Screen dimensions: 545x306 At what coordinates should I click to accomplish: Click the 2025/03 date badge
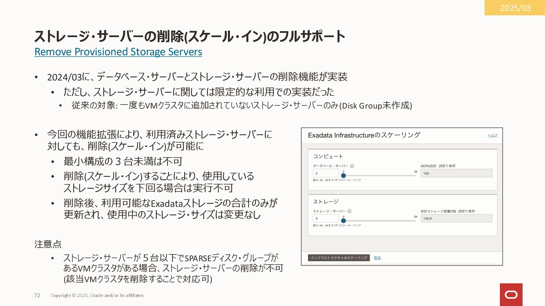(x=515, y=8)
